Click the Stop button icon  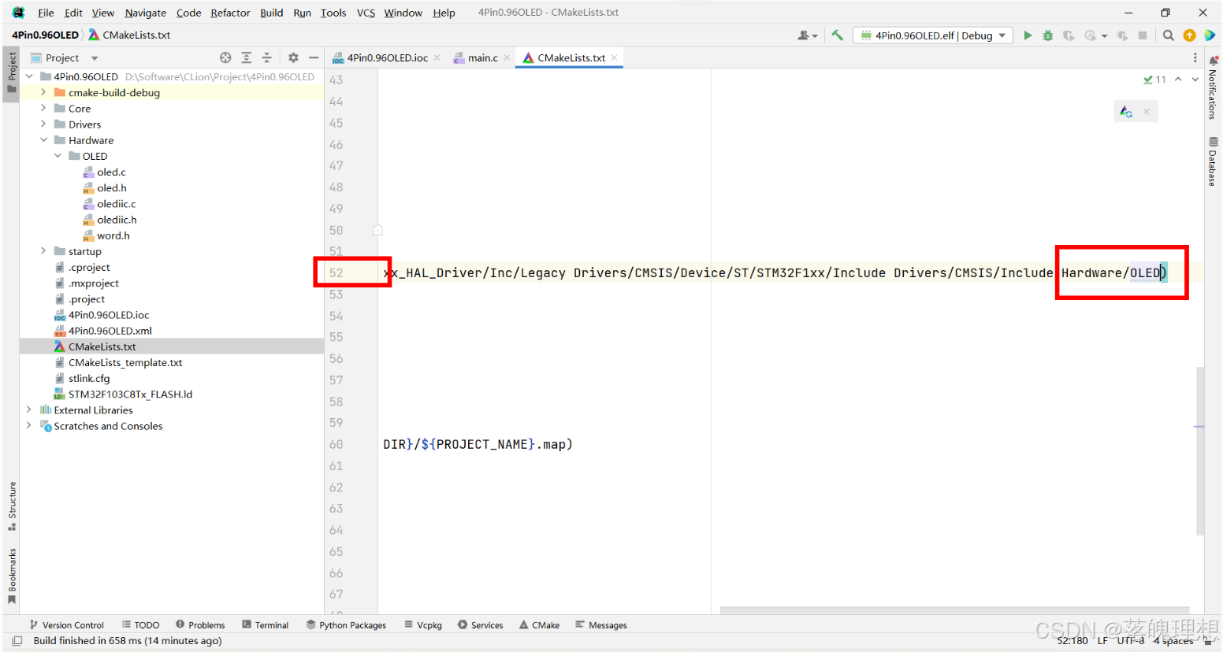pos(1143,35)
